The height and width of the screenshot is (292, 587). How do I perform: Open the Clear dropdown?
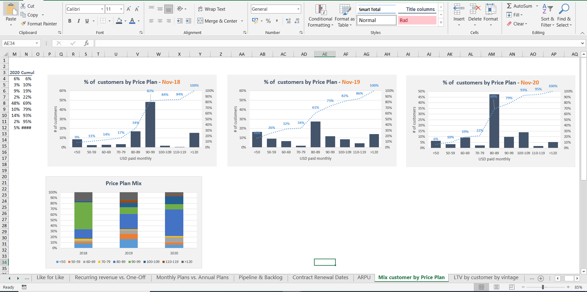click(517, 24)
